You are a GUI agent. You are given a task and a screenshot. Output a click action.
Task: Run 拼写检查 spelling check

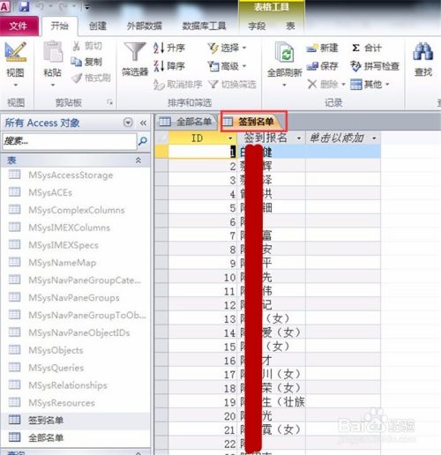(x=375, y=66)
